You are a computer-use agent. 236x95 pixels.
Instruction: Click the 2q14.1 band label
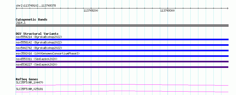pyautogui.click(x=21, y=23)
